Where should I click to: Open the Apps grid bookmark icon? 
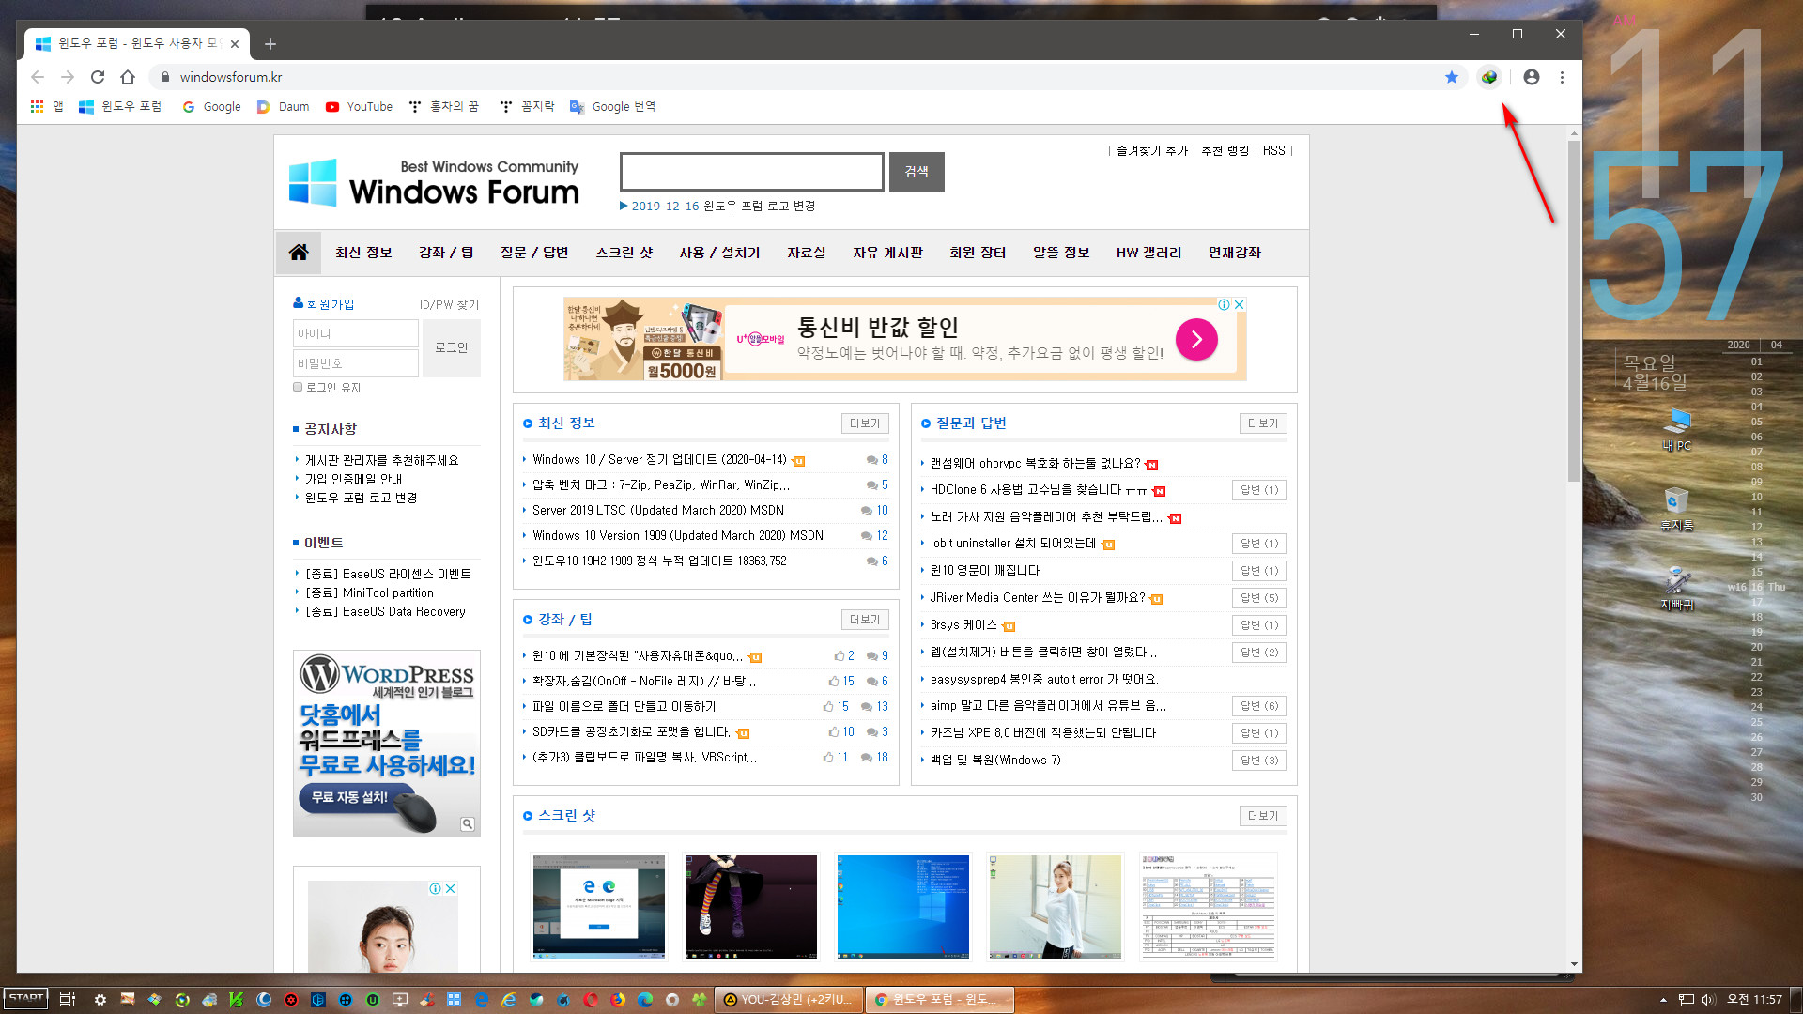pos(38,107)
